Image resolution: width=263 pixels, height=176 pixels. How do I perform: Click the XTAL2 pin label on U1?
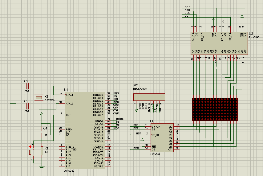(x=69, y=104)
